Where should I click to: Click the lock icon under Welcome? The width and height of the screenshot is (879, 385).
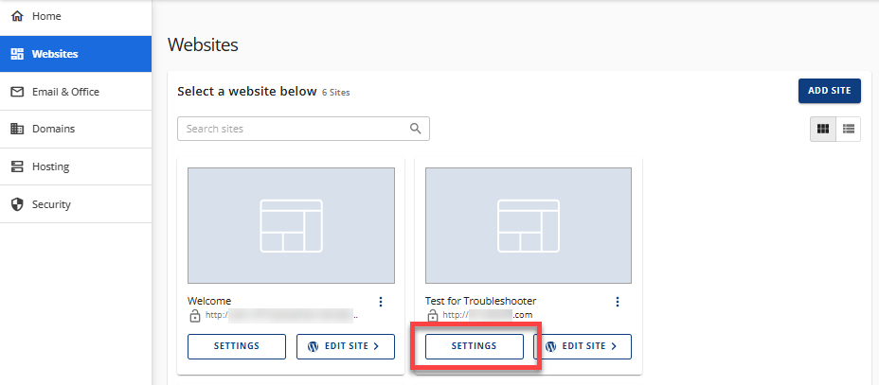click(x=194, y=316)
